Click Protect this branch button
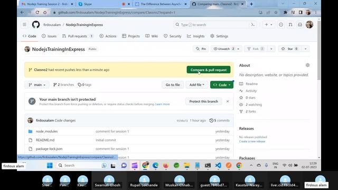 click(x=203, y=101)
